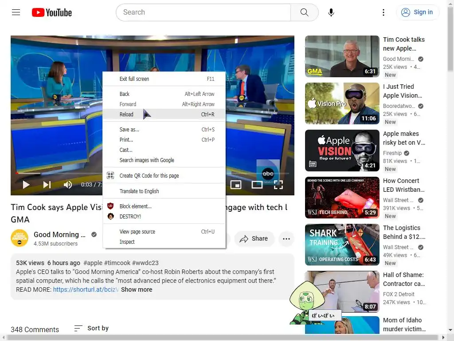Choose Back from context menu

coord(164,94)
